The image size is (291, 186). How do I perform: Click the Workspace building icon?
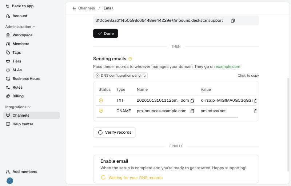(x=8, y=35)
